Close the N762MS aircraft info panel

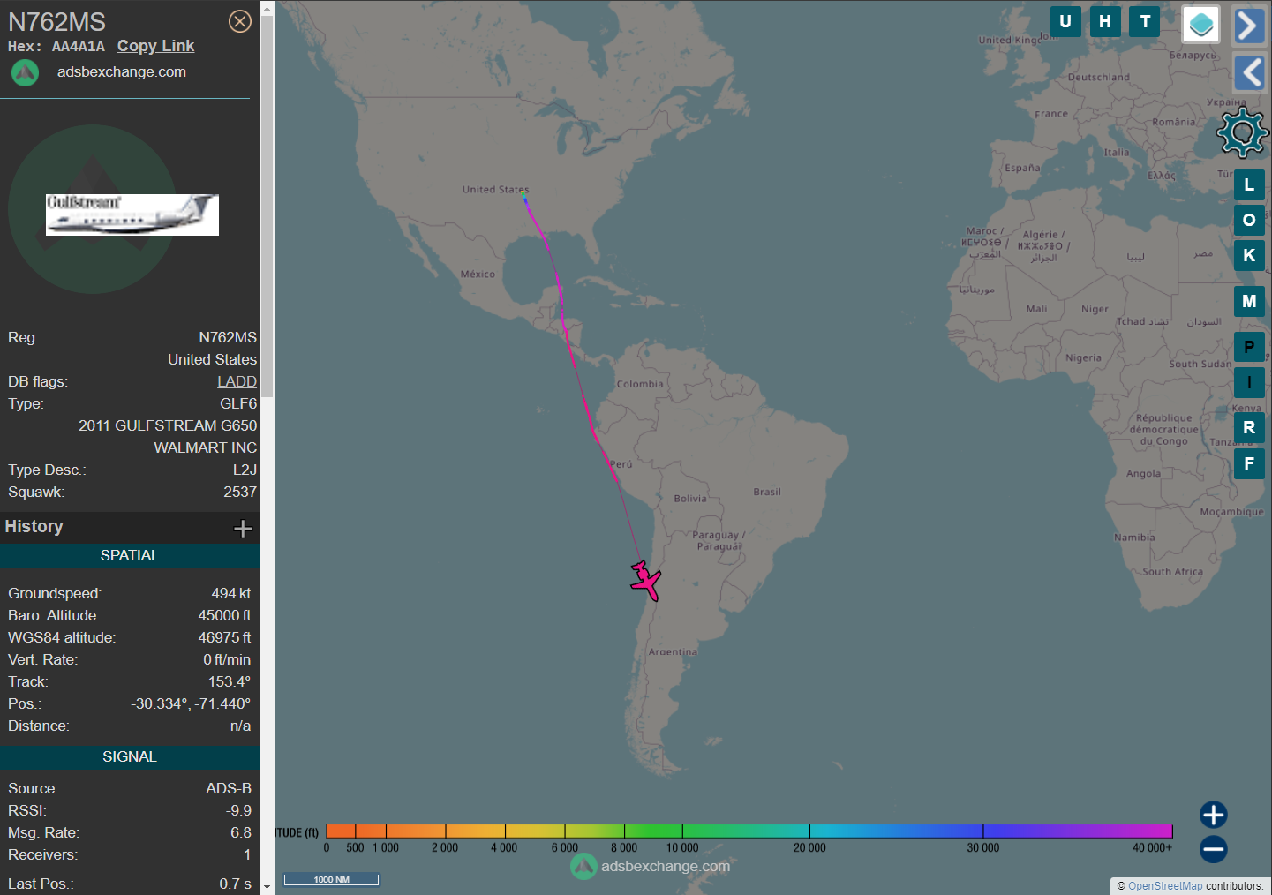coord(240,21)
